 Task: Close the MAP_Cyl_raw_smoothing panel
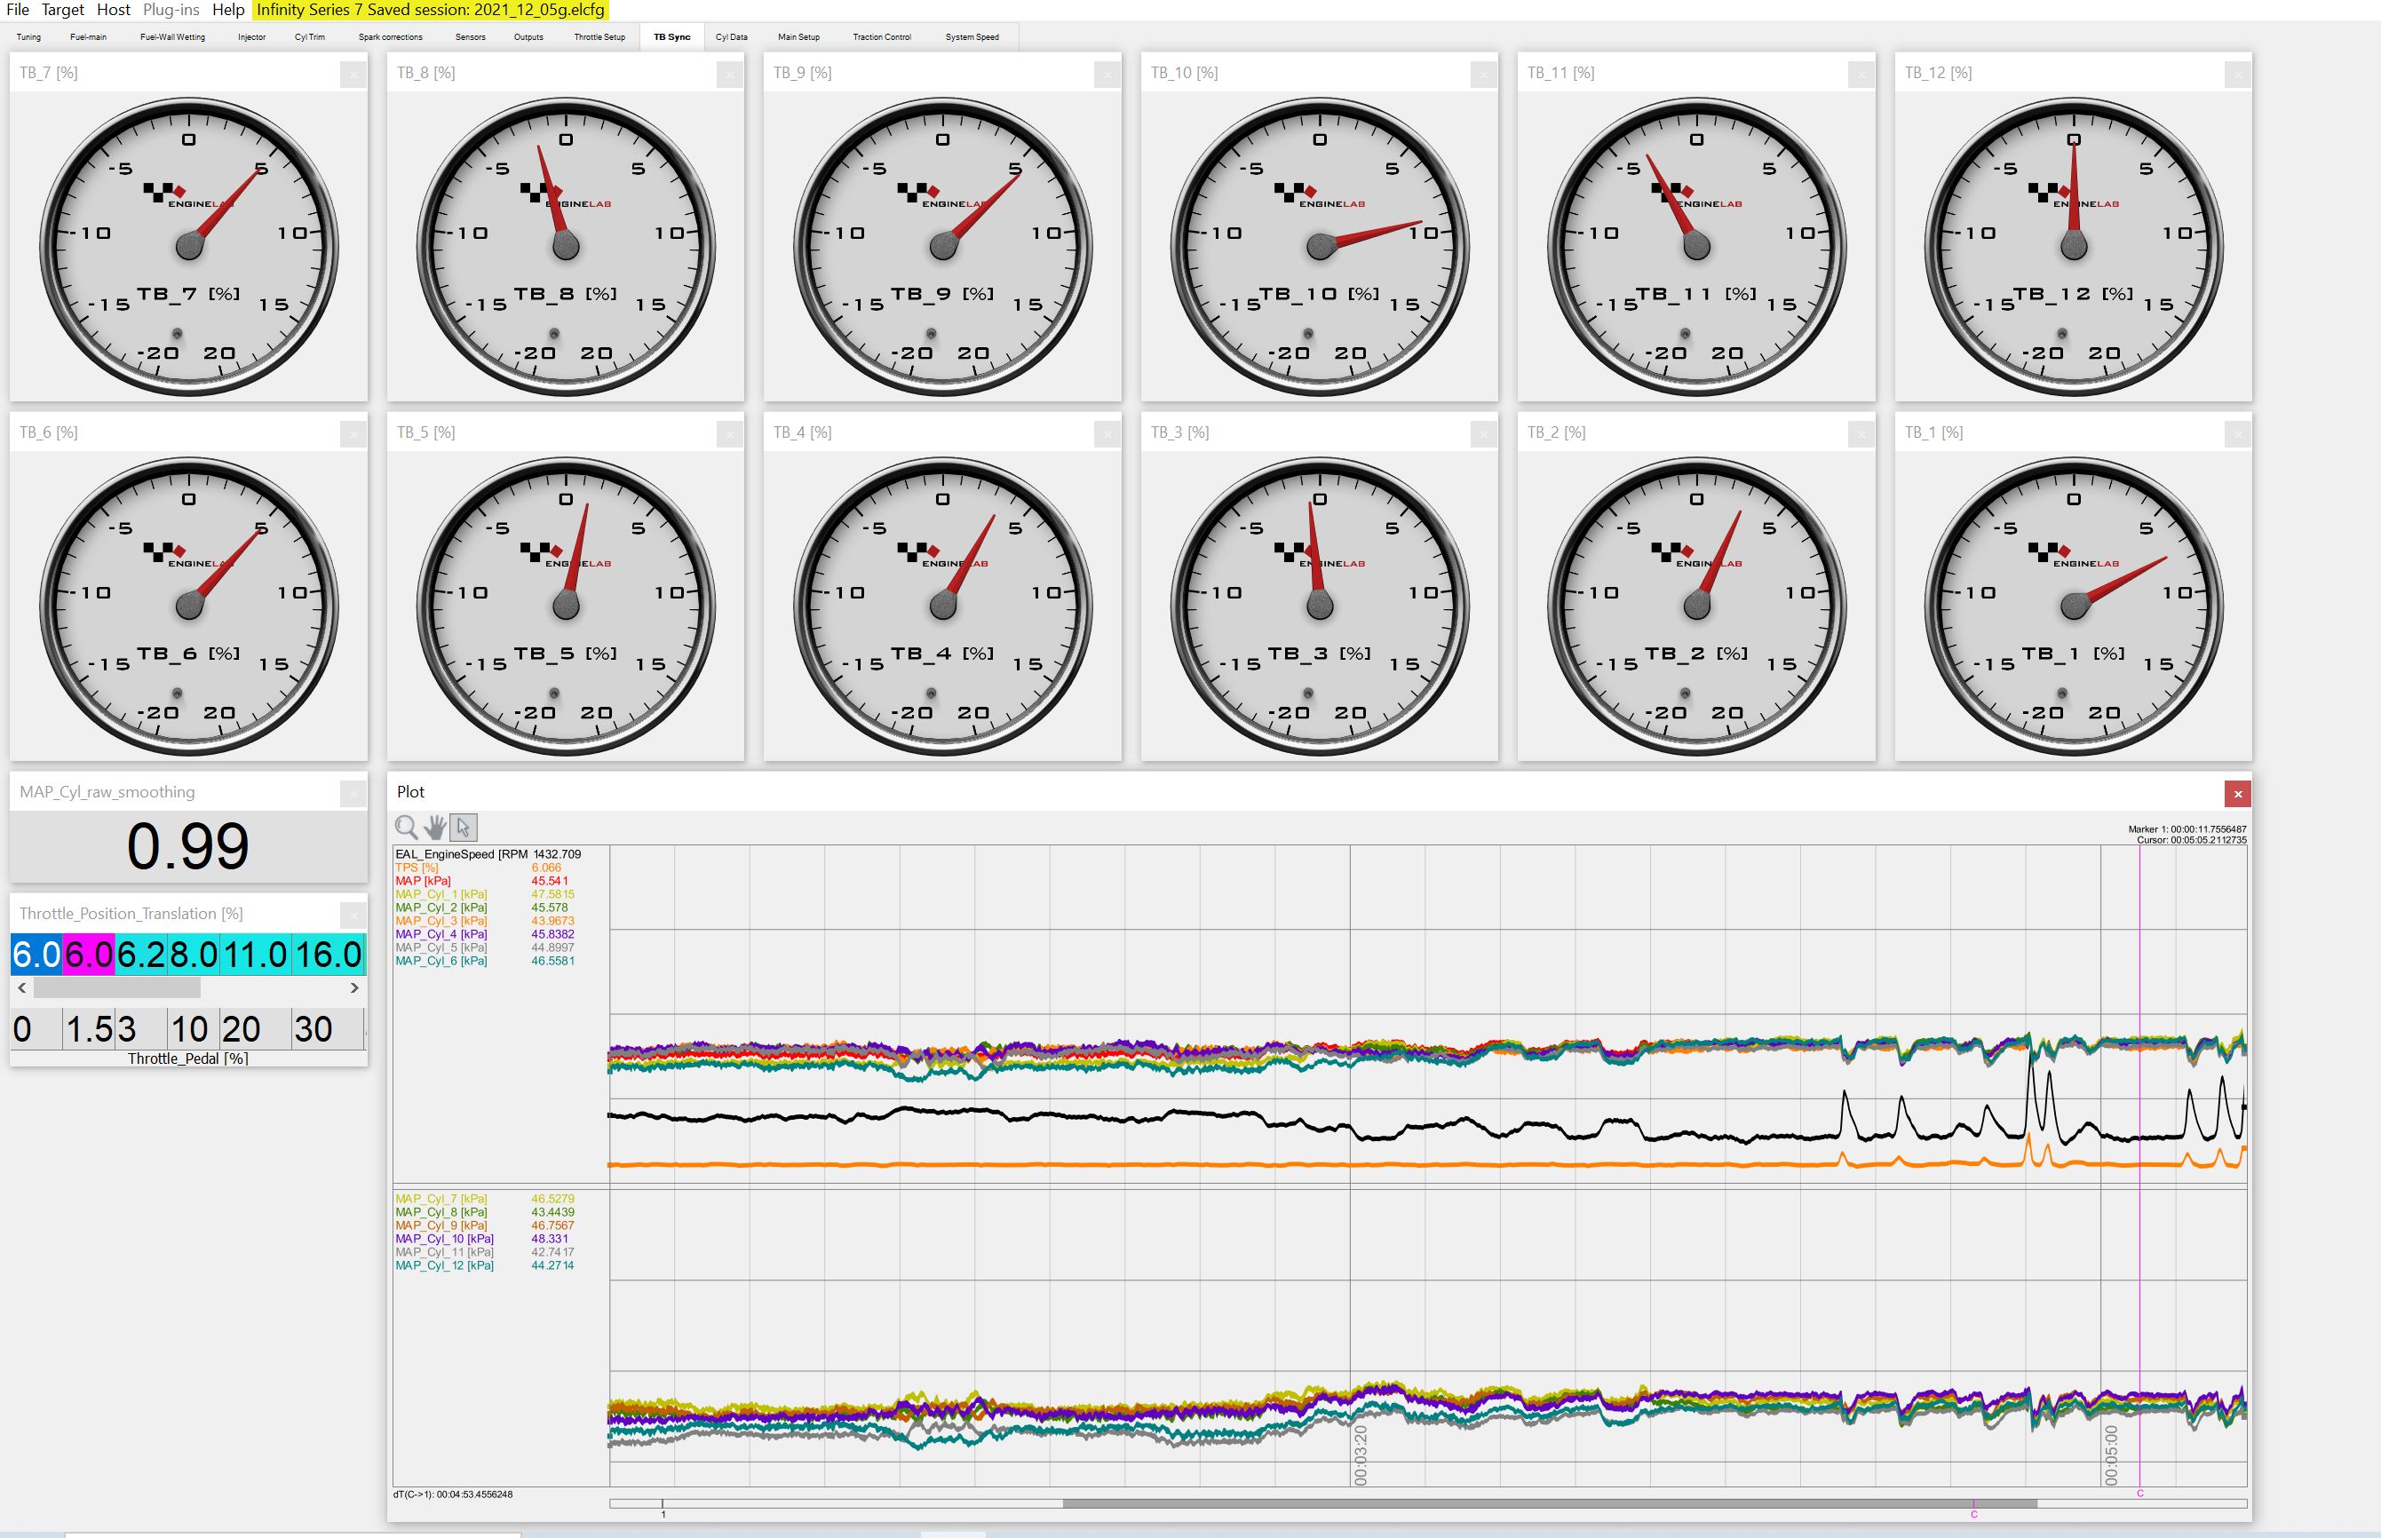(x=353, y=794)
